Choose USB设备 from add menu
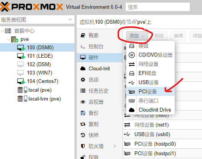 pos(150,83)
